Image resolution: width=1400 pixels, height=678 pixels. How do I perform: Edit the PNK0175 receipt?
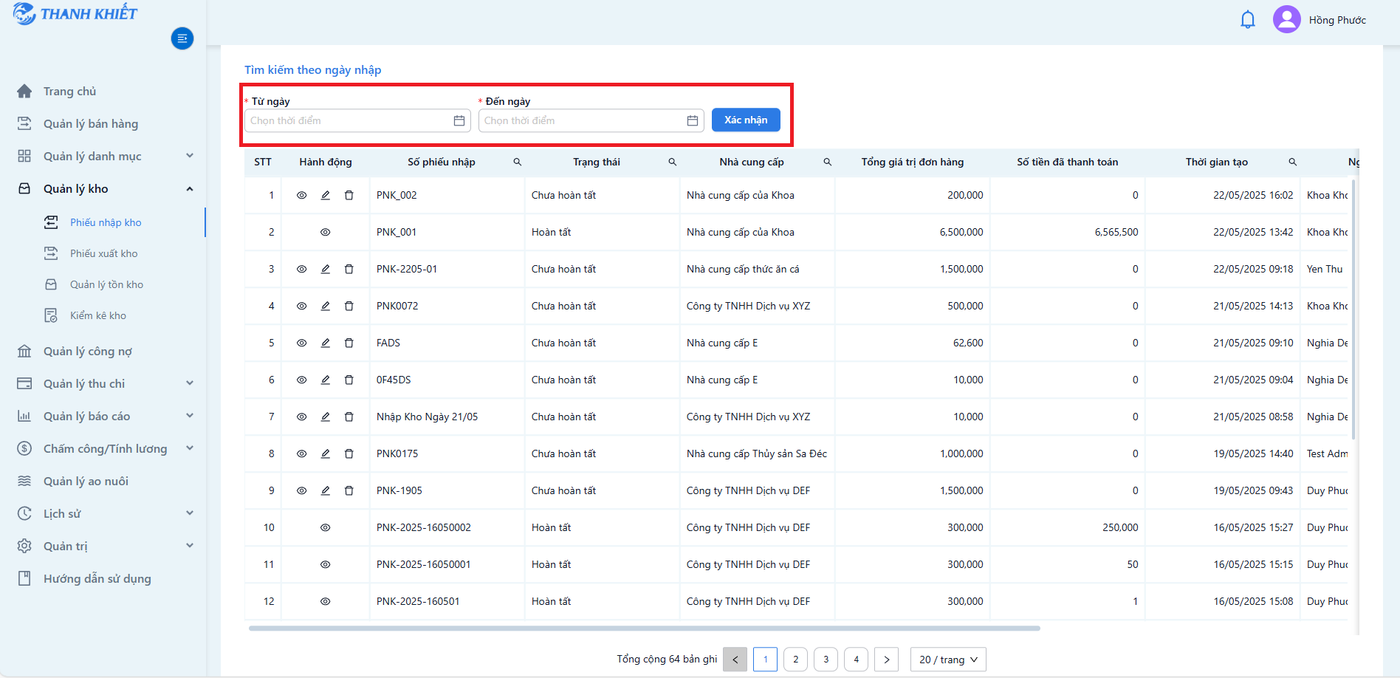(326, 453)
